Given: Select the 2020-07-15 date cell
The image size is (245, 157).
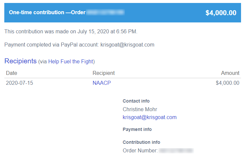Looking at the screenshot, I should (x=20, y=83).
